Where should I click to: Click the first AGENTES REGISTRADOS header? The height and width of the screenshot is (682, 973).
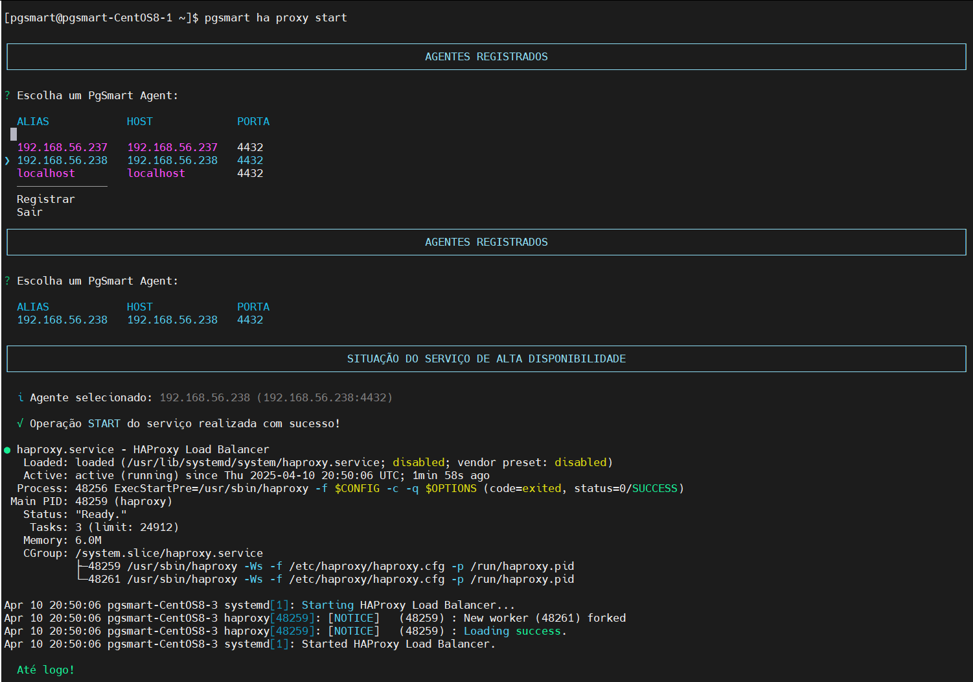[x=486, y=56]
